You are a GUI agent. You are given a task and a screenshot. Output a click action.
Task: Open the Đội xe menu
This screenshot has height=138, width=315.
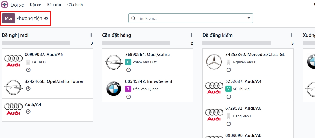coord(35,5)
